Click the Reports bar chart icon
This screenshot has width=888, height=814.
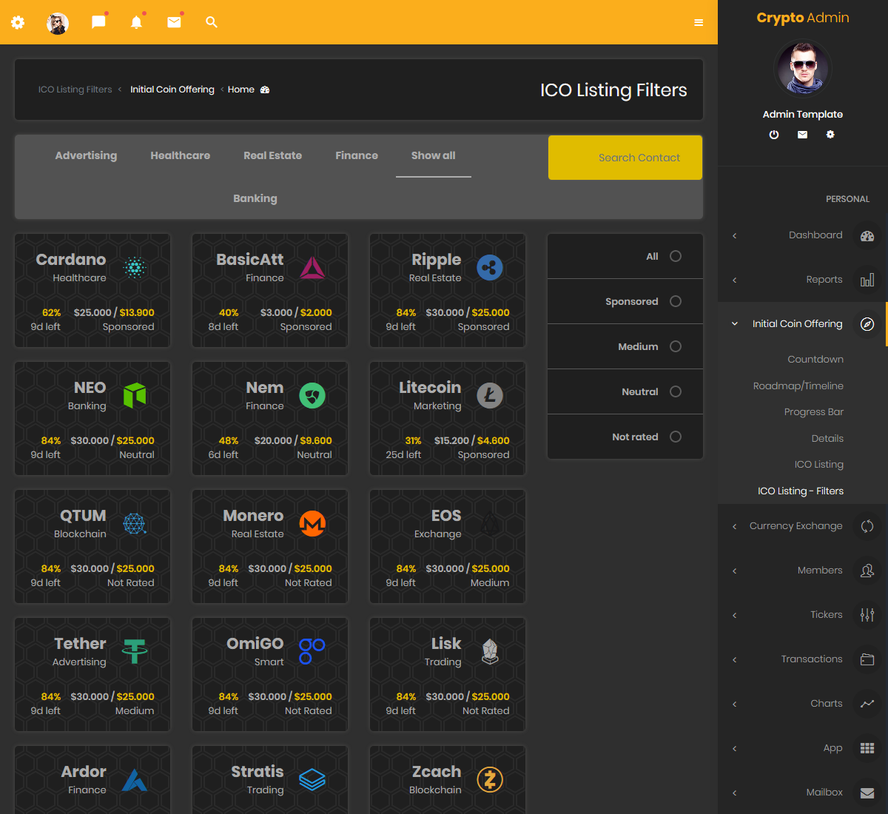coord(867,280)
